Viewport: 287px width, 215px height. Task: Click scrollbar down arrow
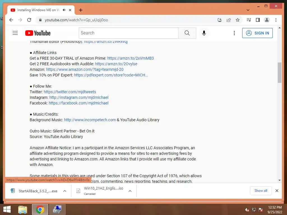pos(279,180)
